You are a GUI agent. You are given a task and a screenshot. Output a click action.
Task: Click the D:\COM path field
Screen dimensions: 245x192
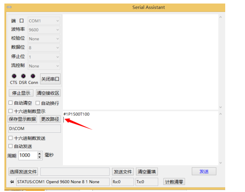[34, 128]
